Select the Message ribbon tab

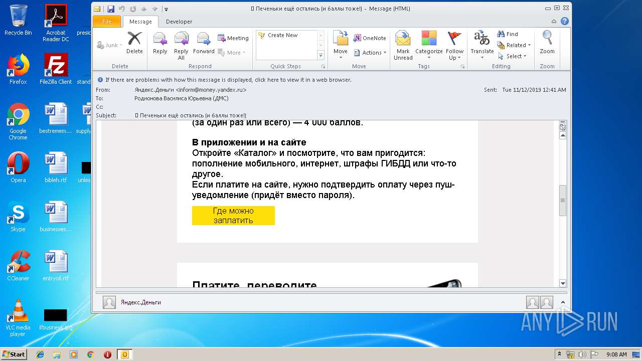tap(140, 22)
